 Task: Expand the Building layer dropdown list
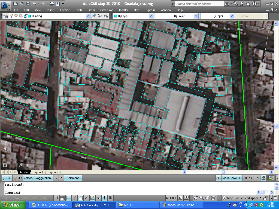[x=88, y=16]
